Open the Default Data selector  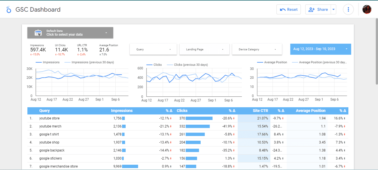click(70, 33)
